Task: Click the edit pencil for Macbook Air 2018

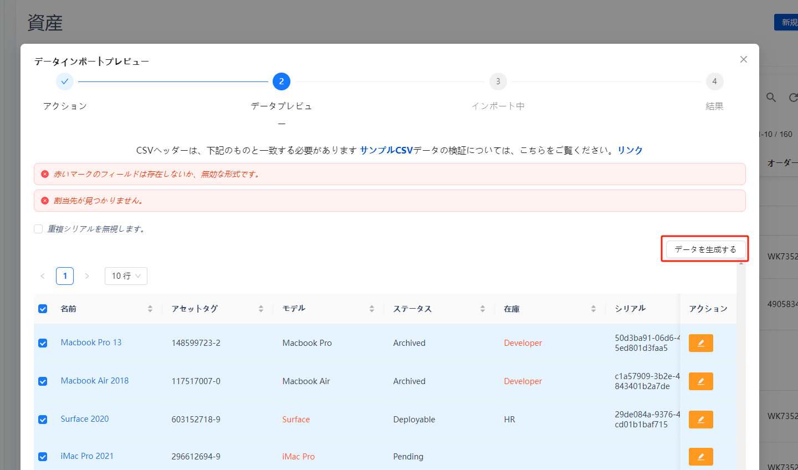Action: (x=700, y=381)
